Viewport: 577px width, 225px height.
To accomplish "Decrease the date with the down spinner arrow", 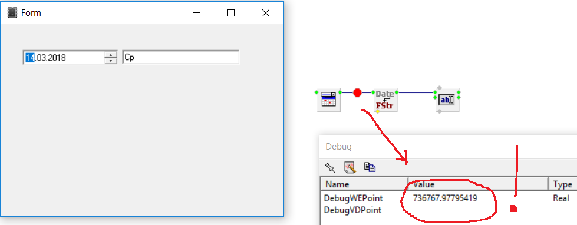I will [111, 61].
